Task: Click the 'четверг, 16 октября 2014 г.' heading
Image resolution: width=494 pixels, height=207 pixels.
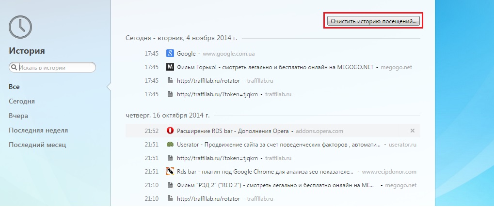Action: [x=168, y=115]
